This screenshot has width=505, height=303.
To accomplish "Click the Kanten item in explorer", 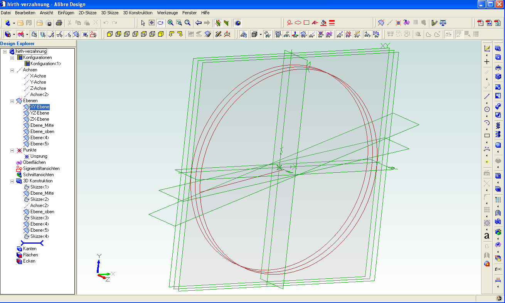I will (x=30, y=249).
